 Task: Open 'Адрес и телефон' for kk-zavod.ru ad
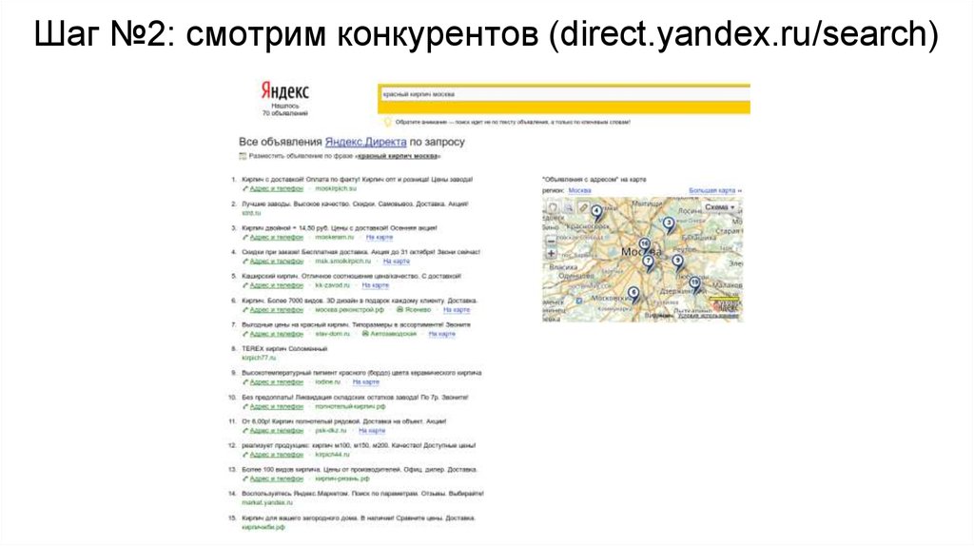point(277,285)
